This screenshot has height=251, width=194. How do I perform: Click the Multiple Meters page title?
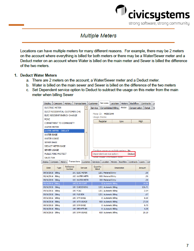coord(98,35)
